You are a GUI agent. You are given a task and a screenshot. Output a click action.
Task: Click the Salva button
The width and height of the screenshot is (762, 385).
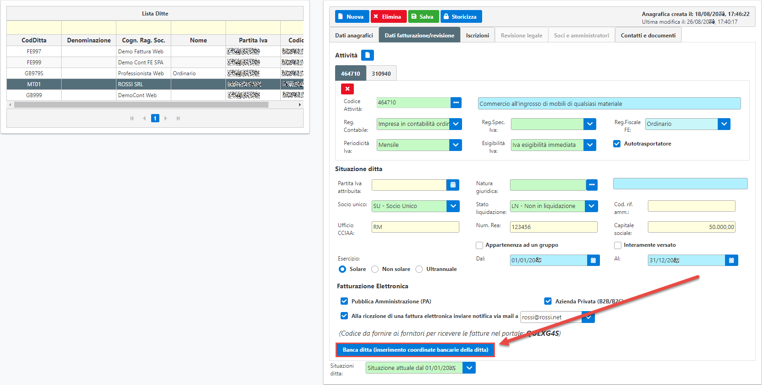tap(423, 16)
